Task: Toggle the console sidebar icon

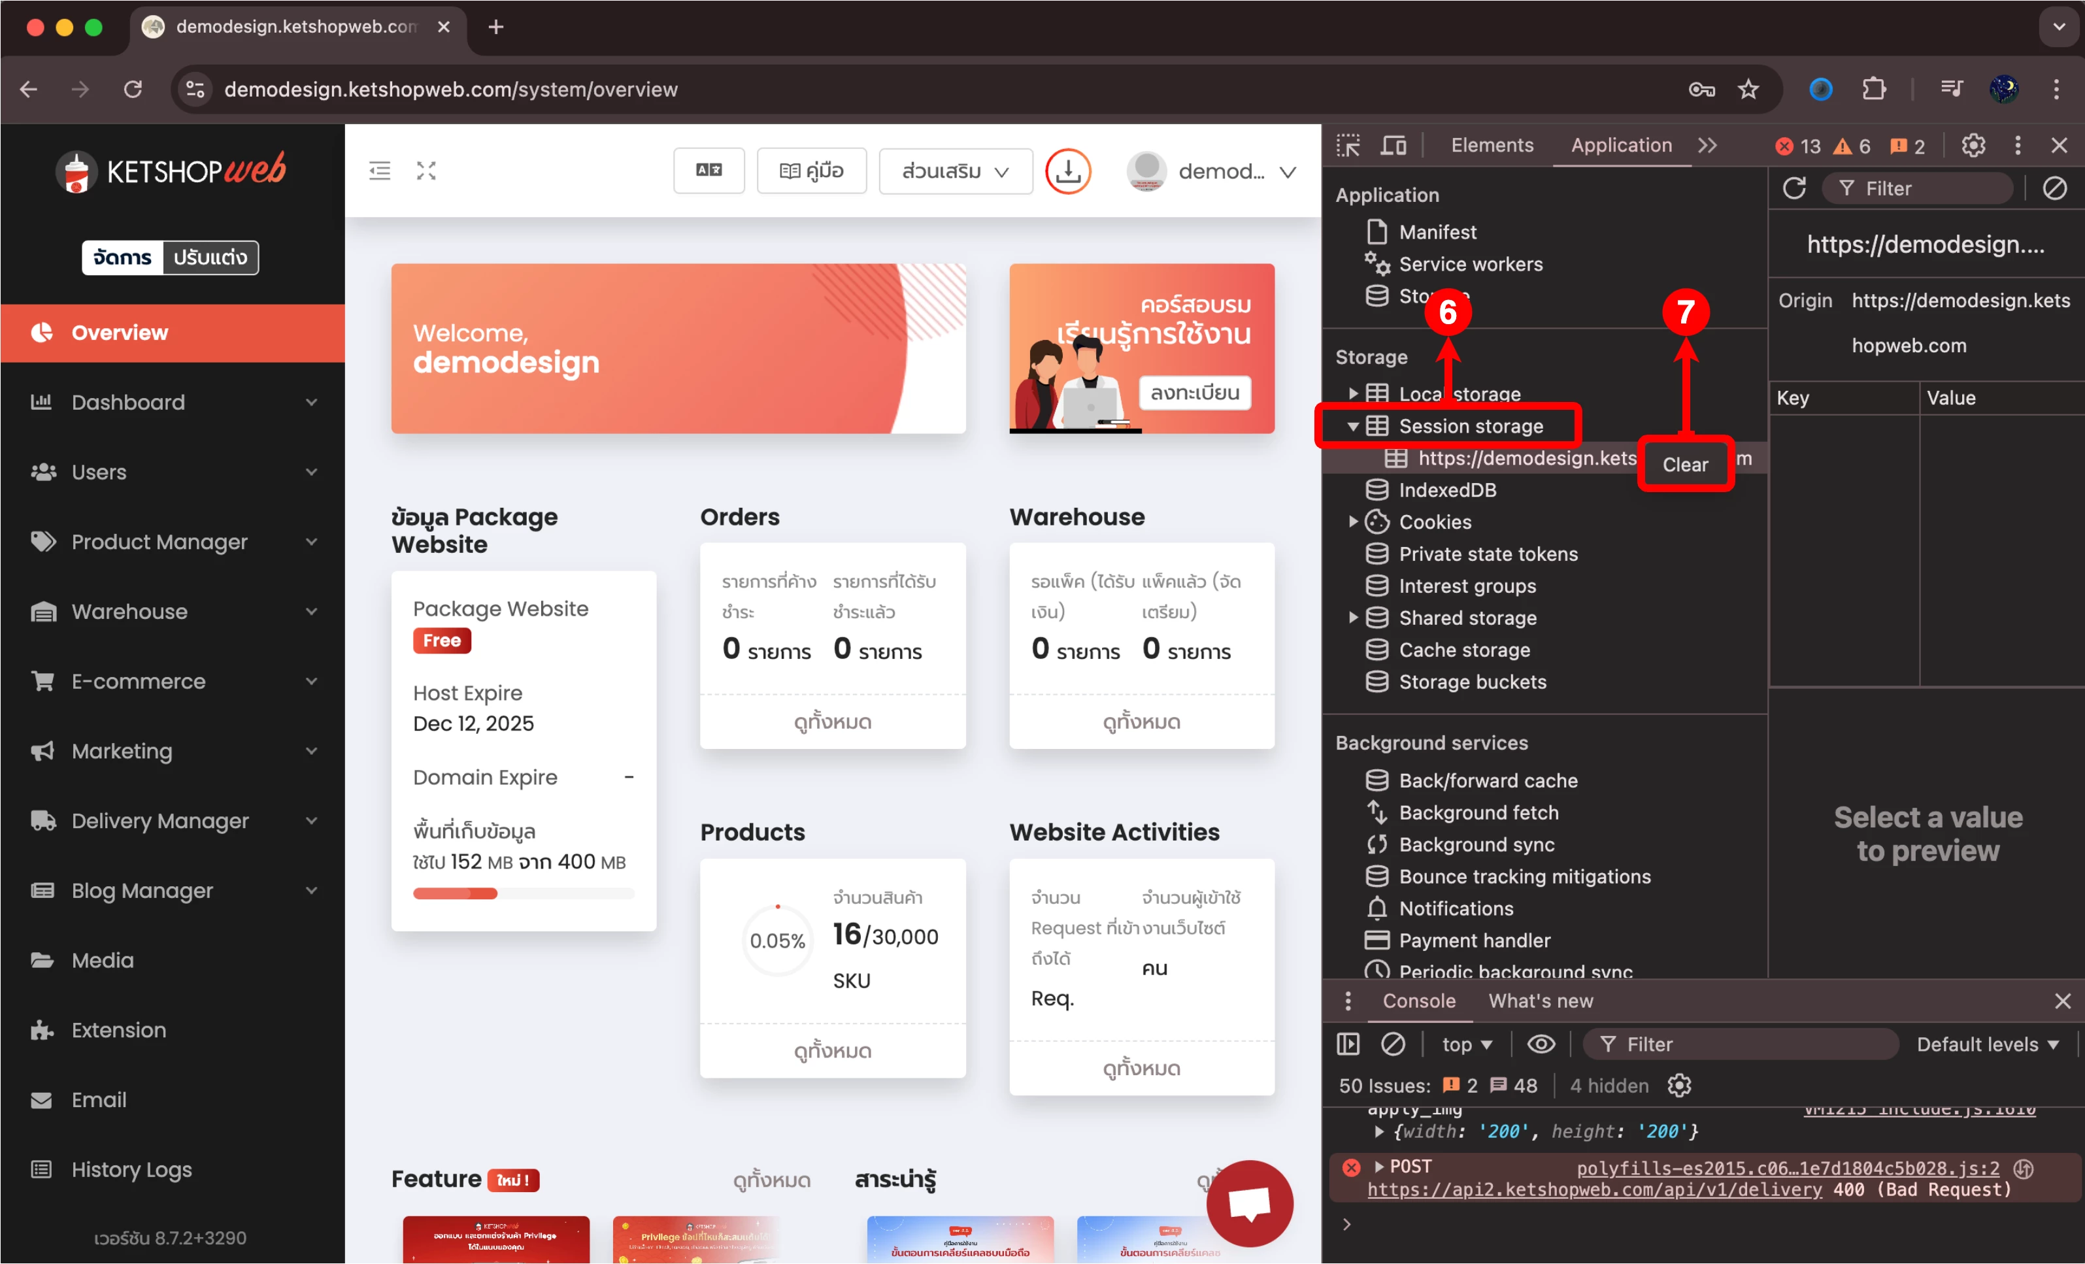Action: [1348, 1044]
